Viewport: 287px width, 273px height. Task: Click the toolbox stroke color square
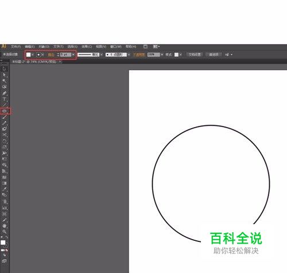6,245
